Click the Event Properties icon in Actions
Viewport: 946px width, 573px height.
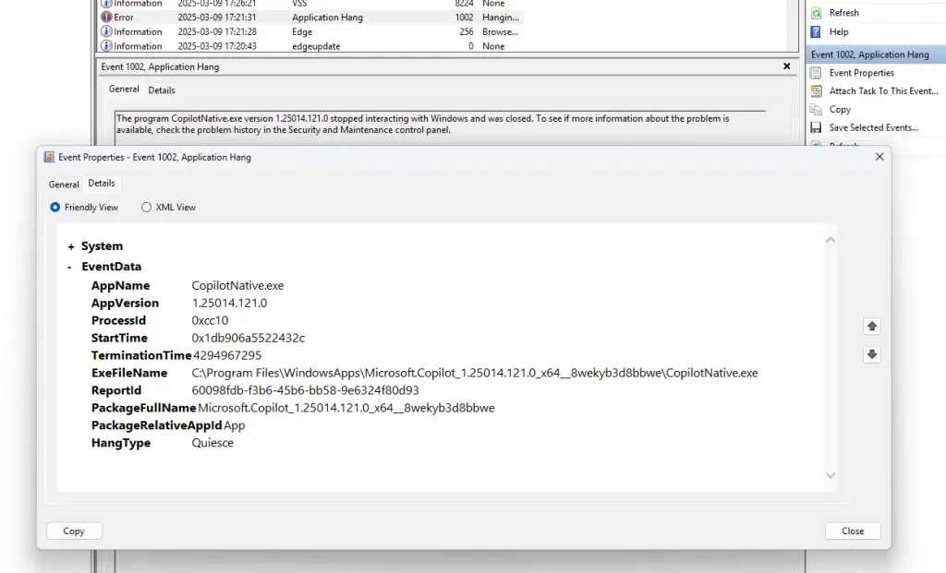pos(816,73)
